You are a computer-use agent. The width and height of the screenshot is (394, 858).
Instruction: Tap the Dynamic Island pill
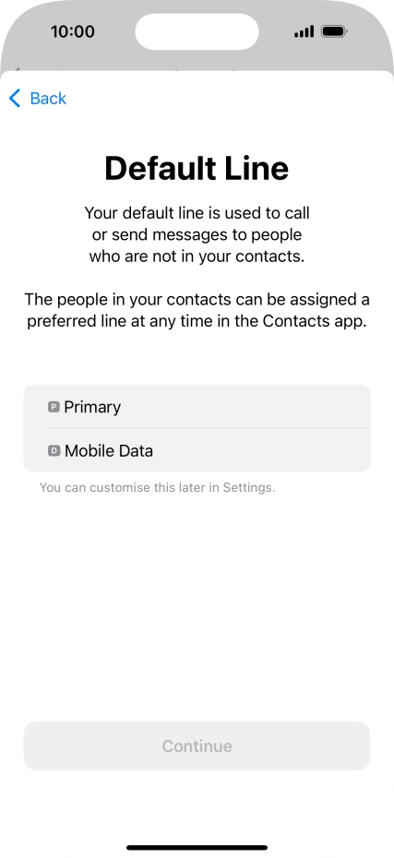[x=197, y=31]
